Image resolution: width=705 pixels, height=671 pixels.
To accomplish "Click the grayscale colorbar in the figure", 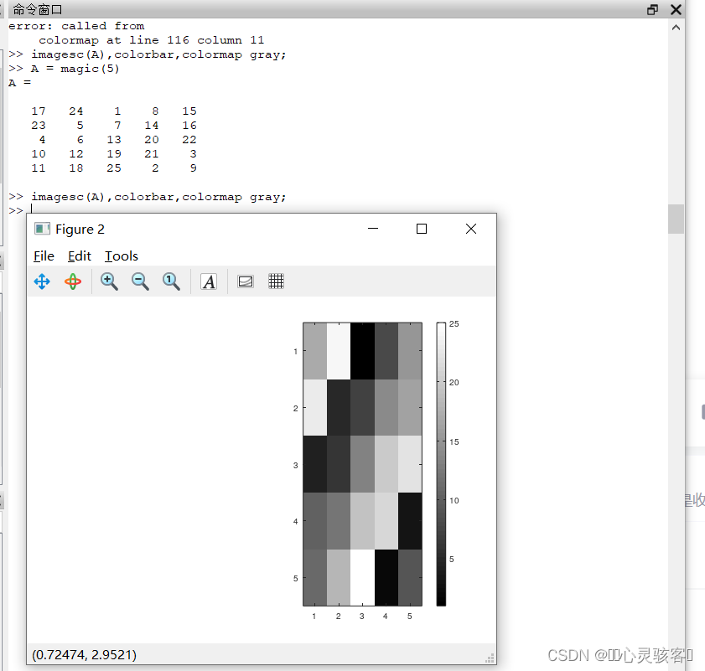I will coord(441,464).
